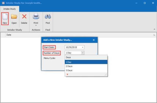Click the app icon in title bar
Image resolution: width=157 pixels, height=103 pixels.
click(3, 3)
